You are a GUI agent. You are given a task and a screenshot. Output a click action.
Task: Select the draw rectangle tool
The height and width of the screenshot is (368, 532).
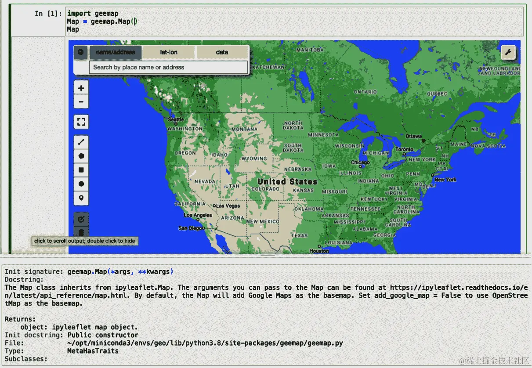tap(81, 170)
